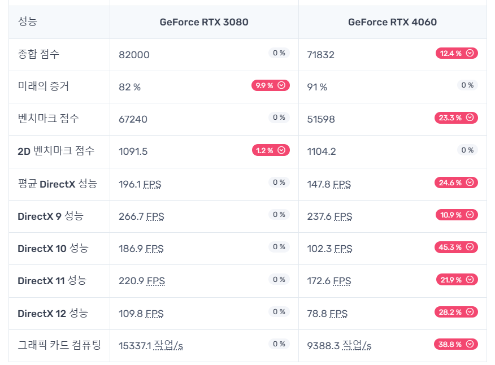Click the 0 % badge beside 91 %
The width and height of the screenshot is (495, 365).
tap(467, 85)
